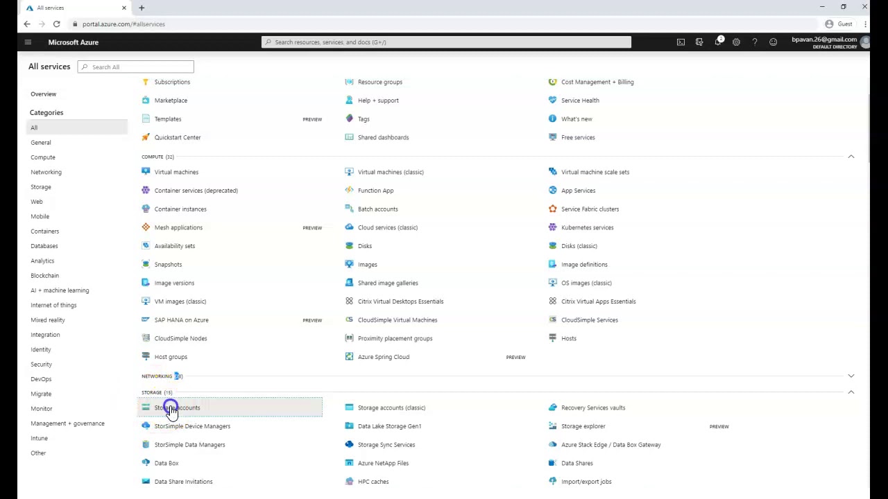Open Citrix Virtual Apps Essentials
Image resolution: width=888 pixels, height=499 pixels.
(598, 301)
